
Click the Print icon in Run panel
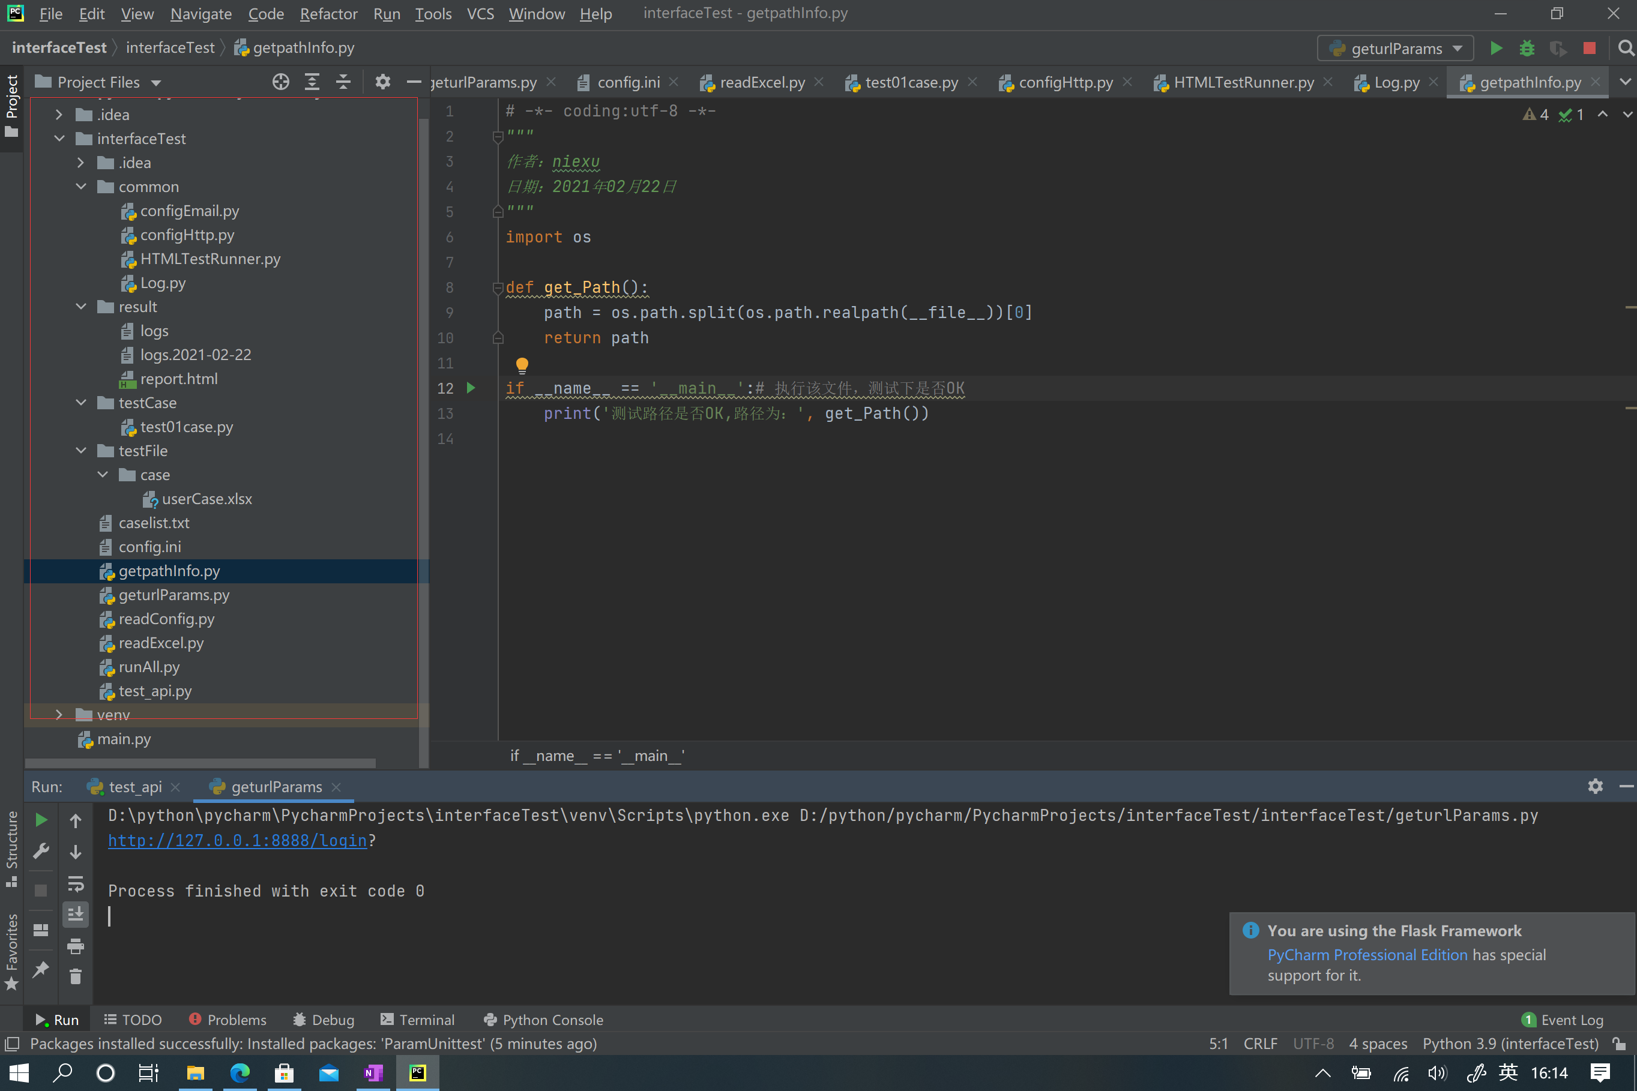75,946
